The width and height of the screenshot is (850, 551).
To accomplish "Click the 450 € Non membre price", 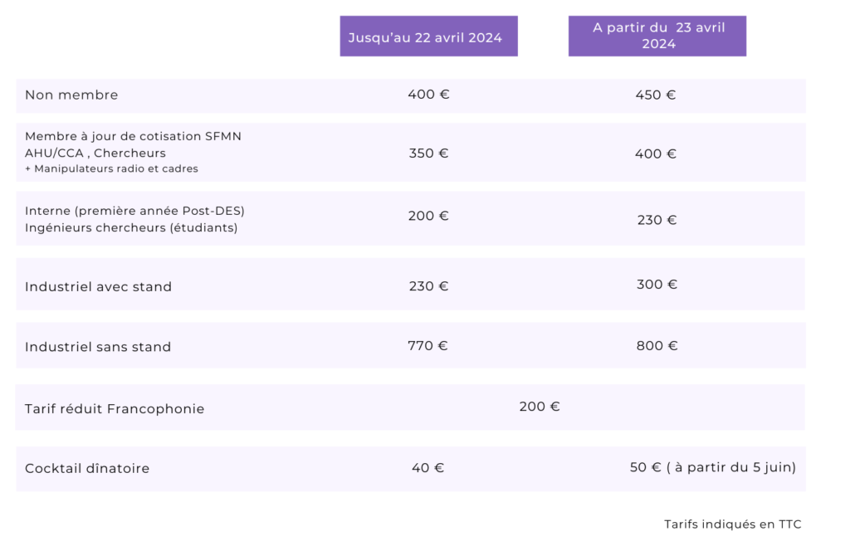I will pyautogui.click(x=656, y=95).
